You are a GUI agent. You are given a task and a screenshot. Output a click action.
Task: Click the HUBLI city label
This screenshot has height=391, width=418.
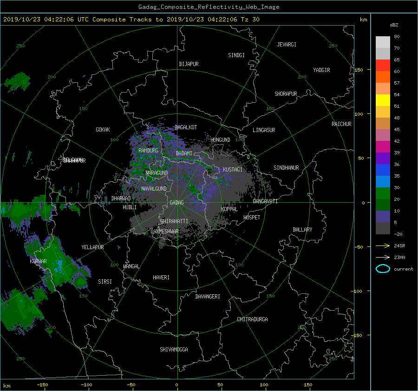(x=130, y=207)
